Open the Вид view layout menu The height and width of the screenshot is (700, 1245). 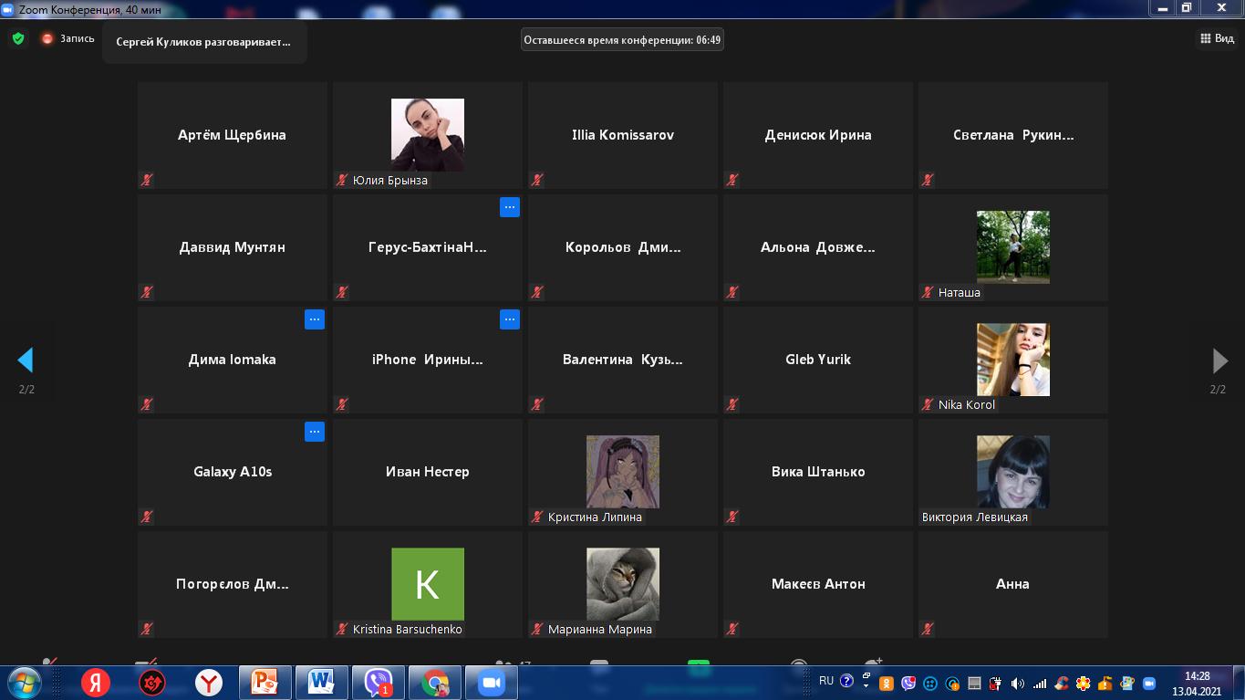pos(1216,38)
